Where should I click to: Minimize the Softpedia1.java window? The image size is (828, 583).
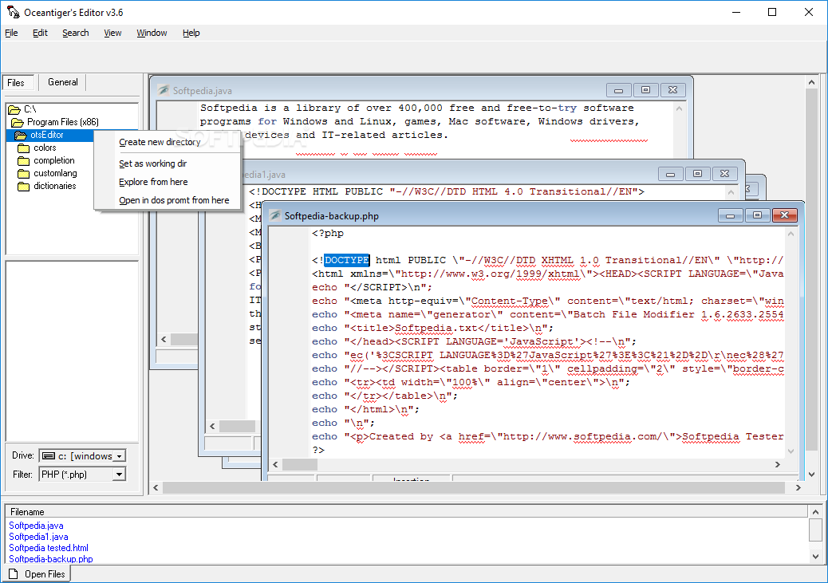pos(670,174)
